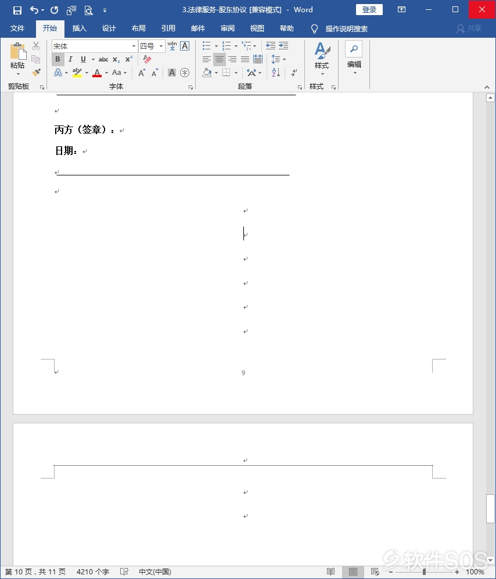The image size is (496, 579).
Task: Open borders dropdown arrow
Action: 236,73
